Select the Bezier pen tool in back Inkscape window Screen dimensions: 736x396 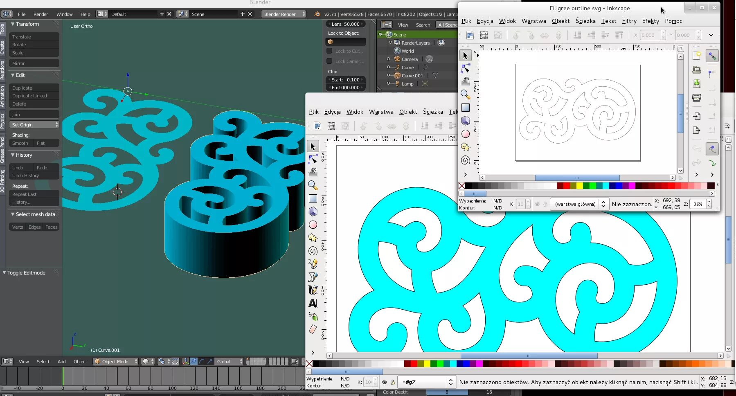click(313, 277)
